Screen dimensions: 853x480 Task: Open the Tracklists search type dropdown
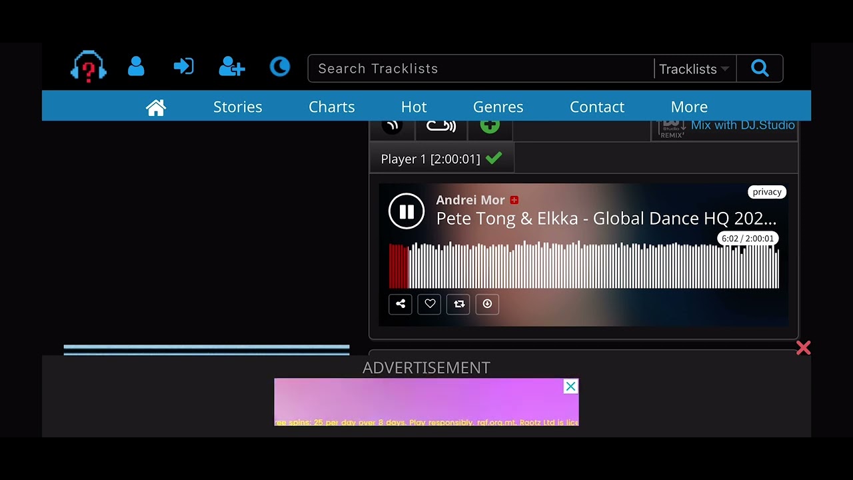(x=694, y=69)
